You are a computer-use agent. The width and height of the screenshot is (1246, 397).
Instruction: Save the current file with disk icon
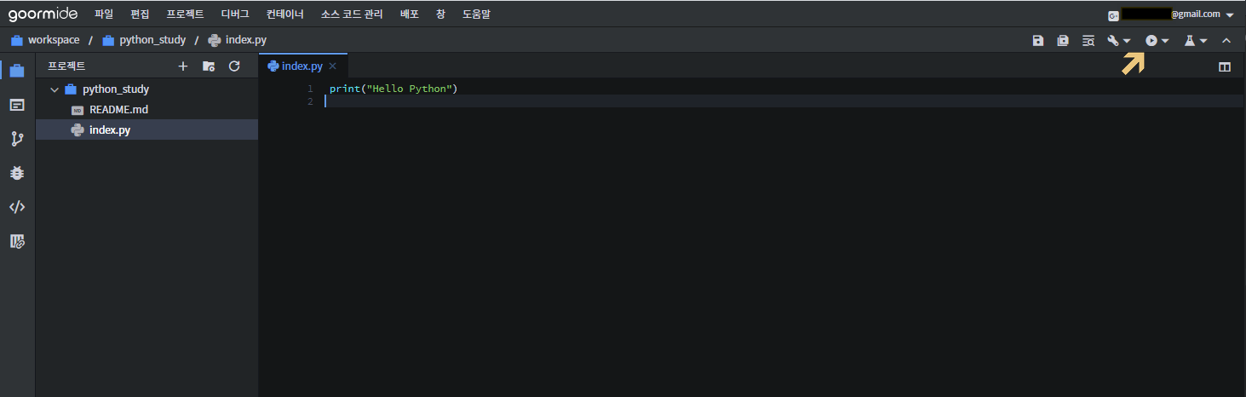tap(1037, 40)
